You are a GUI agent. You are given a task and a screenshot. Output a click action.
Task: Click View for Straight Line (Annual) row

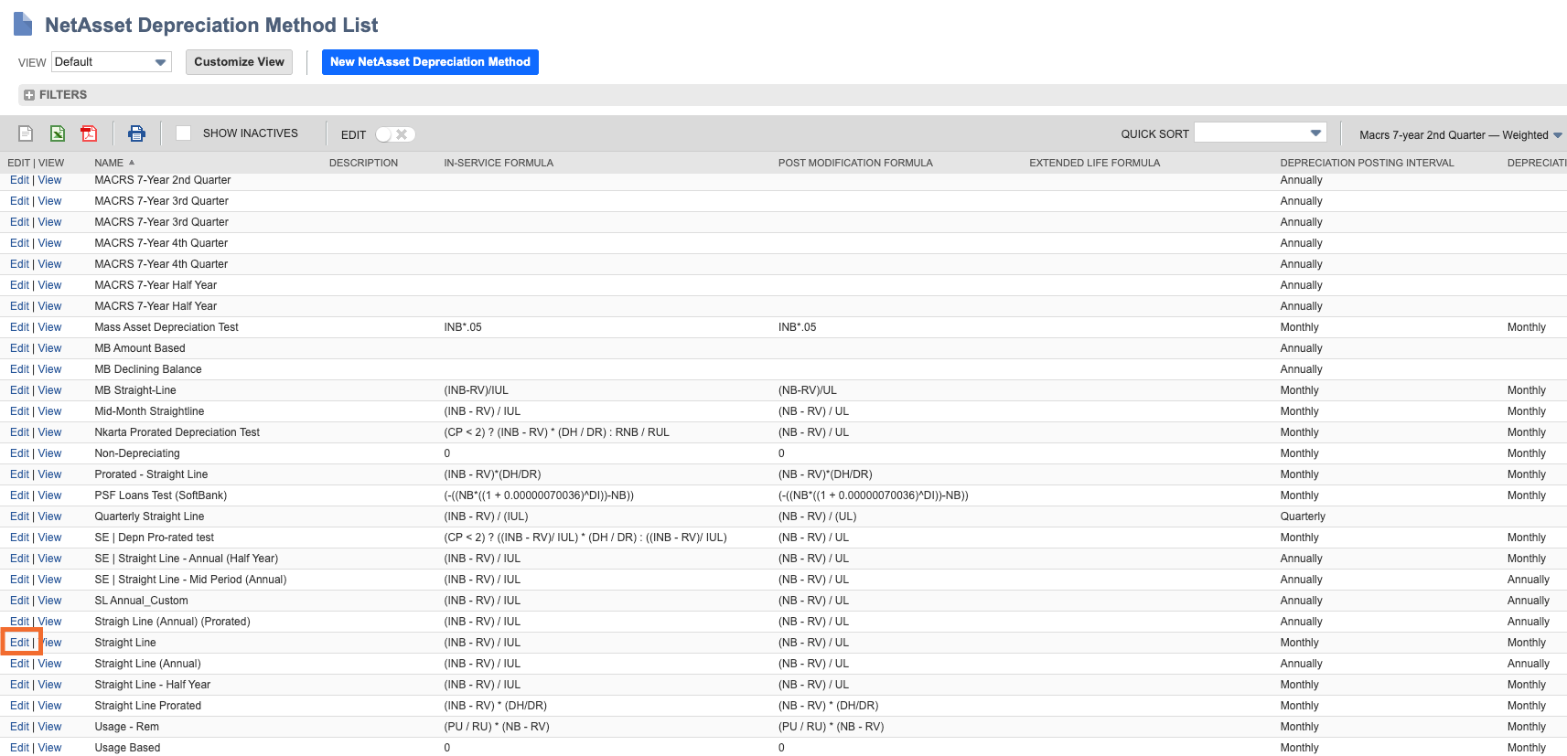point(50,664)
